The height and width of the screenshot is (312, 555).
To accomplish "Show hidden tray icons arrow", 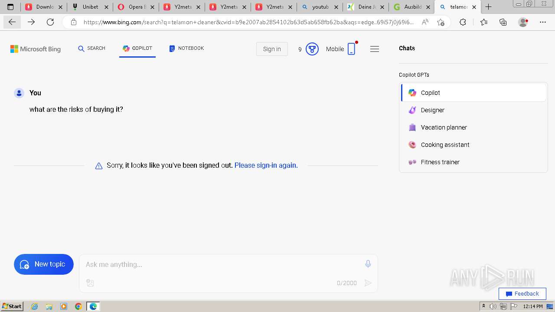I will (x=483, y=306).
